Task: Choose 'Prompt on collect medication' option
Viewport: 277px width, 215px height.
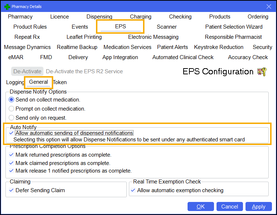Action: click(x=12, y=109)
